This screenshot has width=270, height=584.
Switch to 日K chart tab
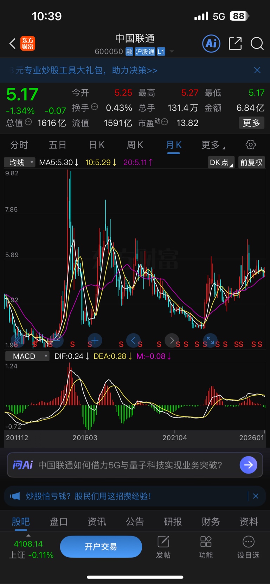[x=97, y=145]
